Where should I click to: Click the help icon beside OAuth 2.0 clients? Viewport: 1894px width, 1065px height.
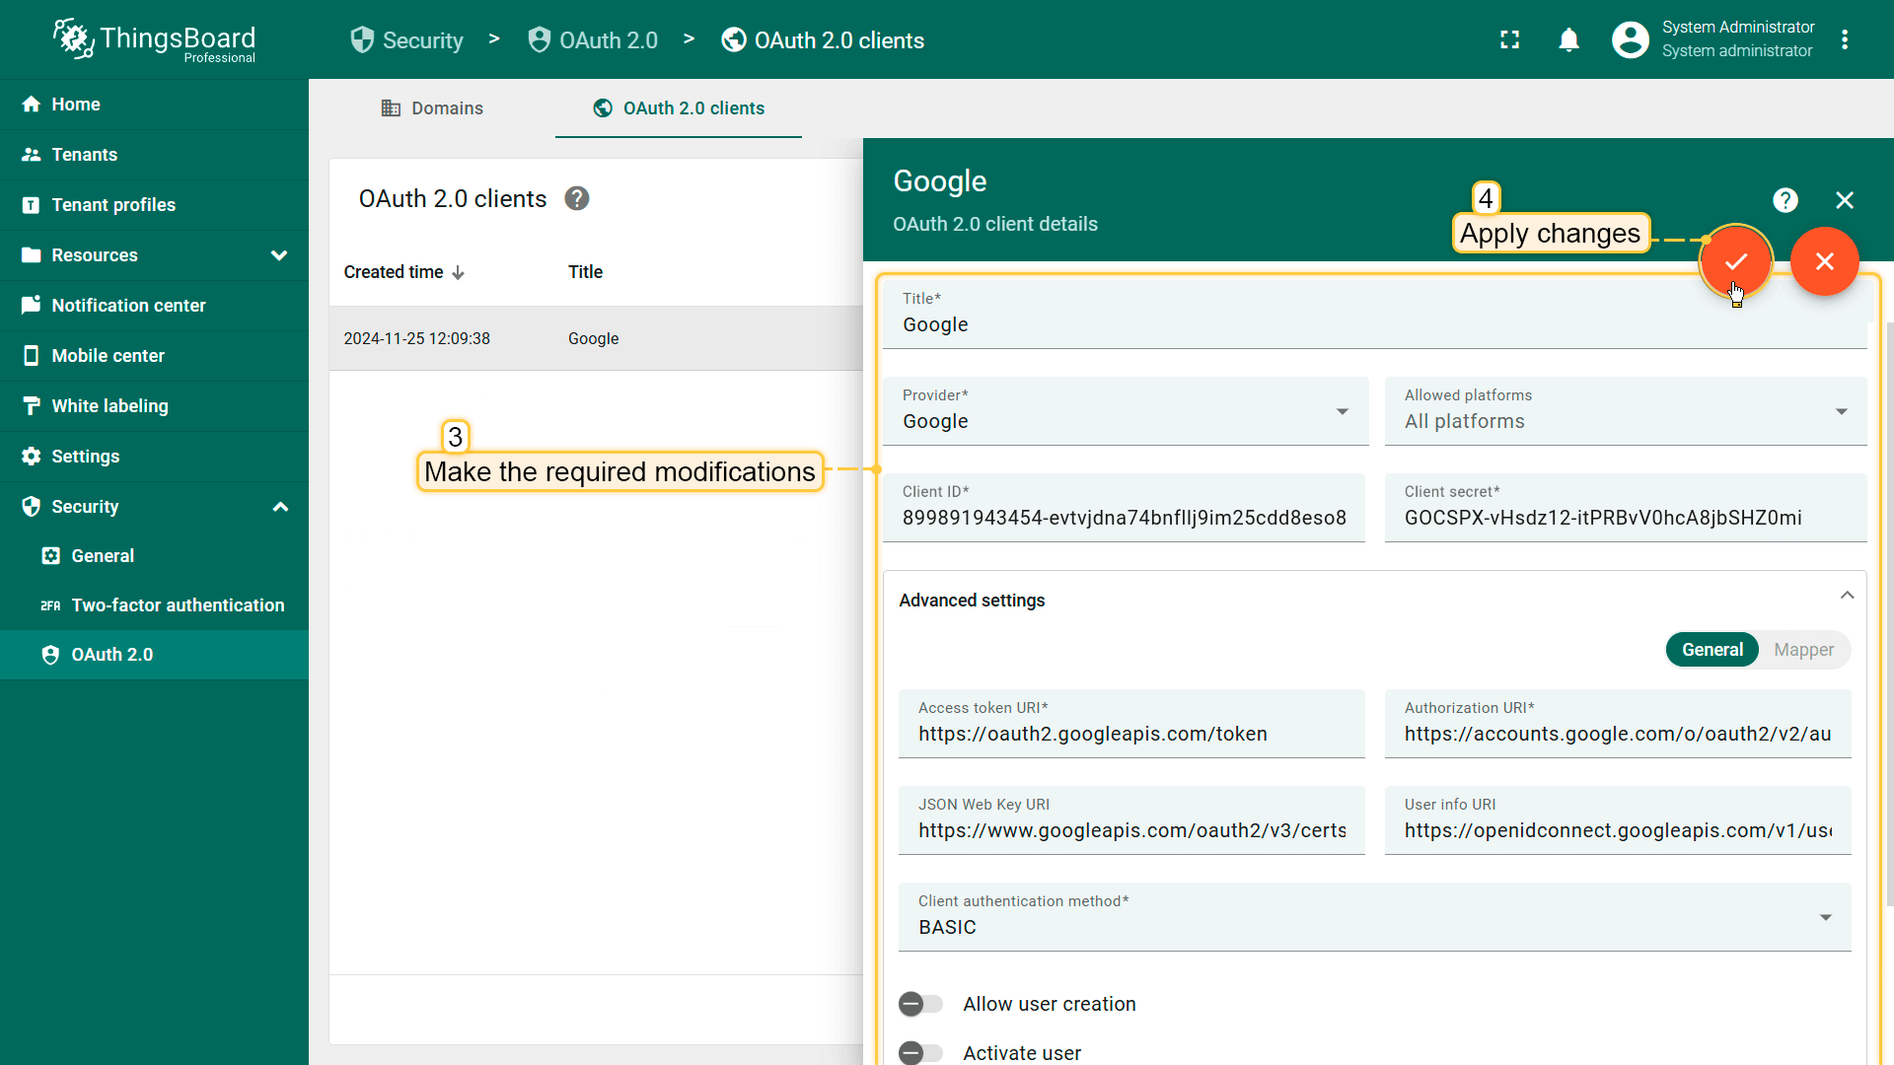point(577,199)
